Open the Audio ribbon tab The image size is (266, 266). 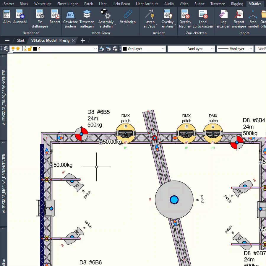pos(169,4)
